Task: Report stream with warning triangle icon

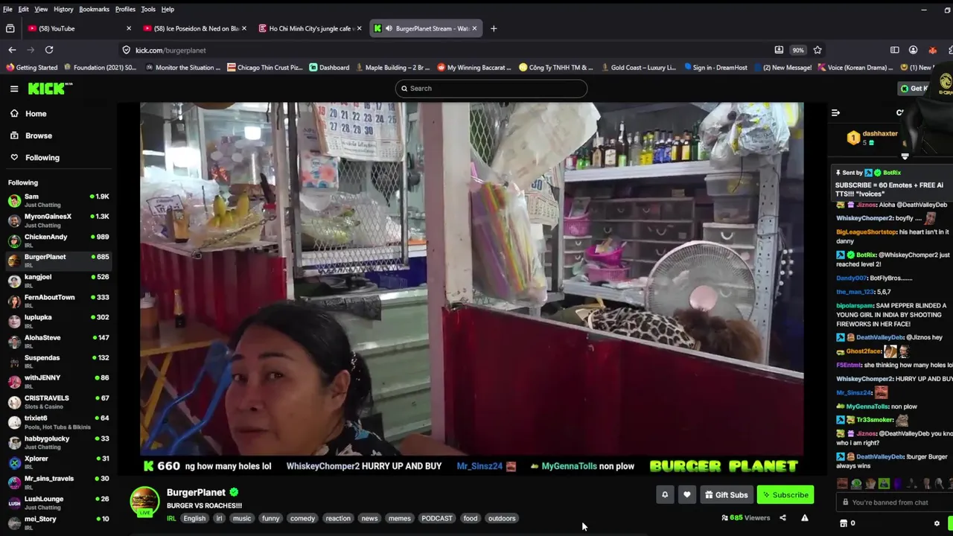Action: coord(805,517)
